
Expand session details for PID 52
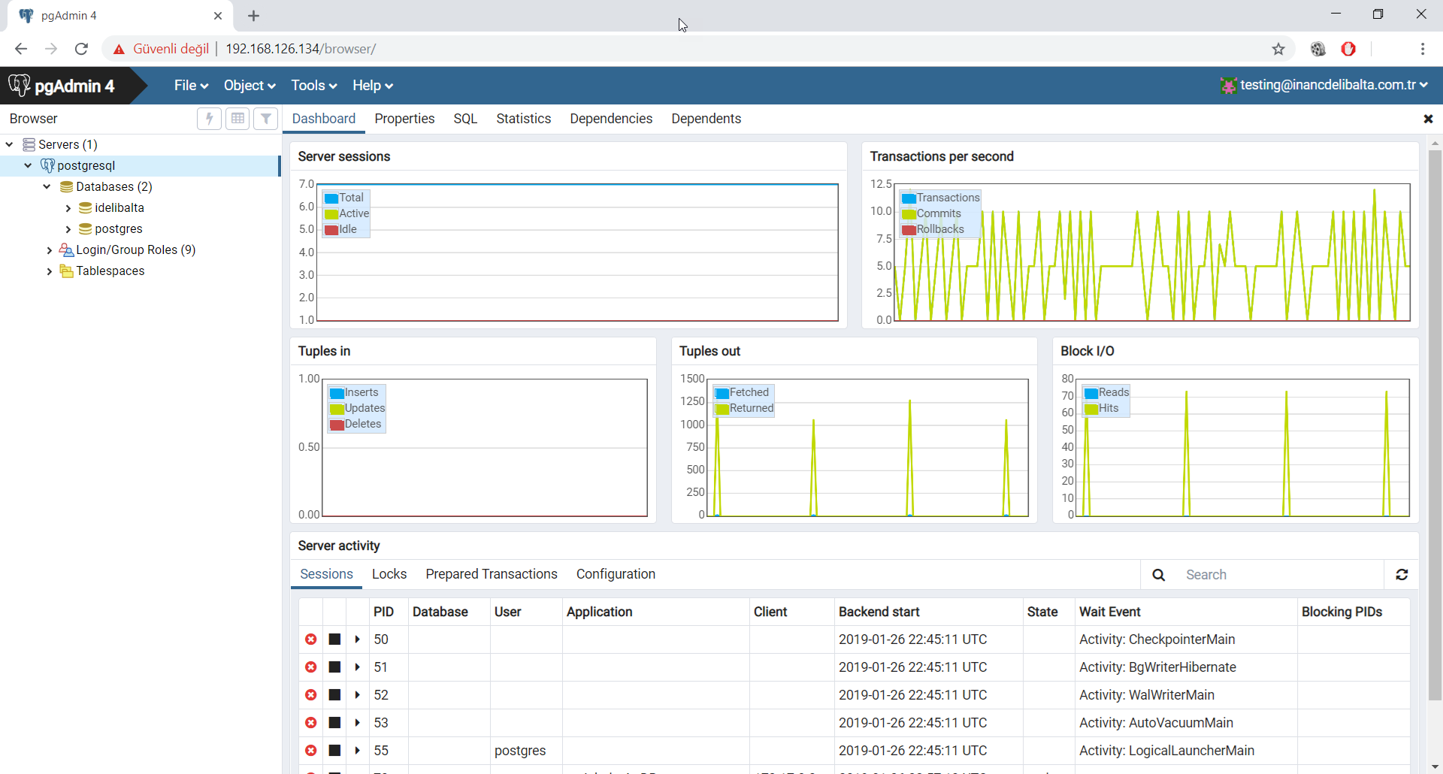358,695
